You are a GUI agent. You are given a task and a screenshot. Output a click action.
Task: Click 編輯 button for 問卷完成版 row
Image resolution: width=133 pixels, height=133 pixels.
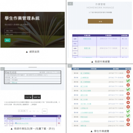point(75,39)
